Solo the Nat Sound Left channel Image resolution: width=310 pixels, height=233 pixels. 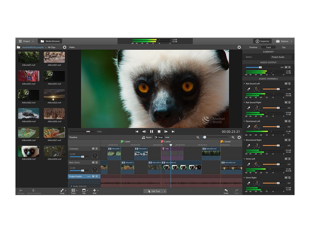289,84
